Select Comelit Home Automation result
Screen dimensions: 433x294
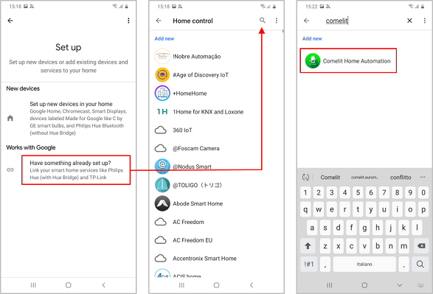click(348, 60)
